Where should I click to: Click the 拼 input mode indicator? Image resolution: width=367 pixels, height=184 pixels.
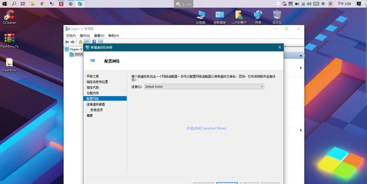(330, 4)
